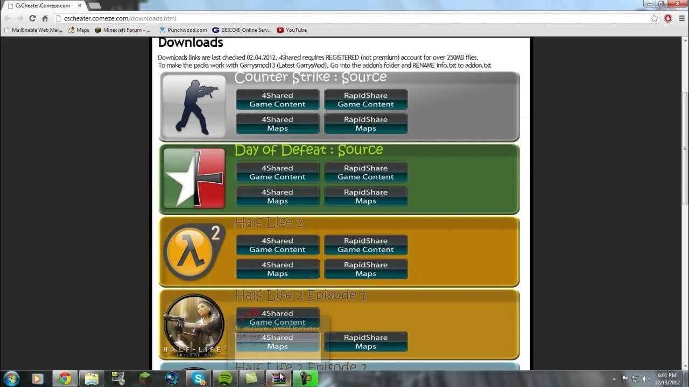This screenshot has height=387, width=689.
Task: Open the AdBlock extension stop-sign icon
Action: point(668,18)
